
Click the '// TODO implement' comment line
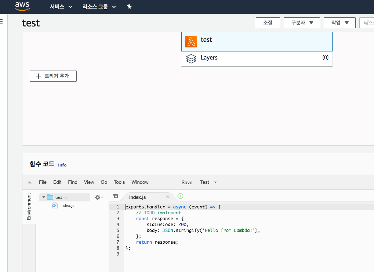tap(159, 213)
